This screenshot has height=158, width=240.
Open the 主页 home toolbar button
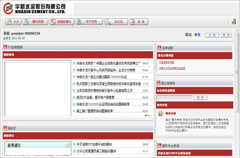[x=13, y=22]
